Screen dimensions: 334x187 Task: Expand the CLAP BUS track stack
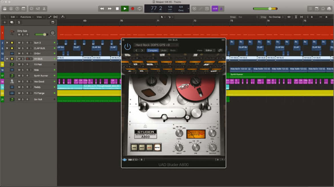tap(7, 48)
